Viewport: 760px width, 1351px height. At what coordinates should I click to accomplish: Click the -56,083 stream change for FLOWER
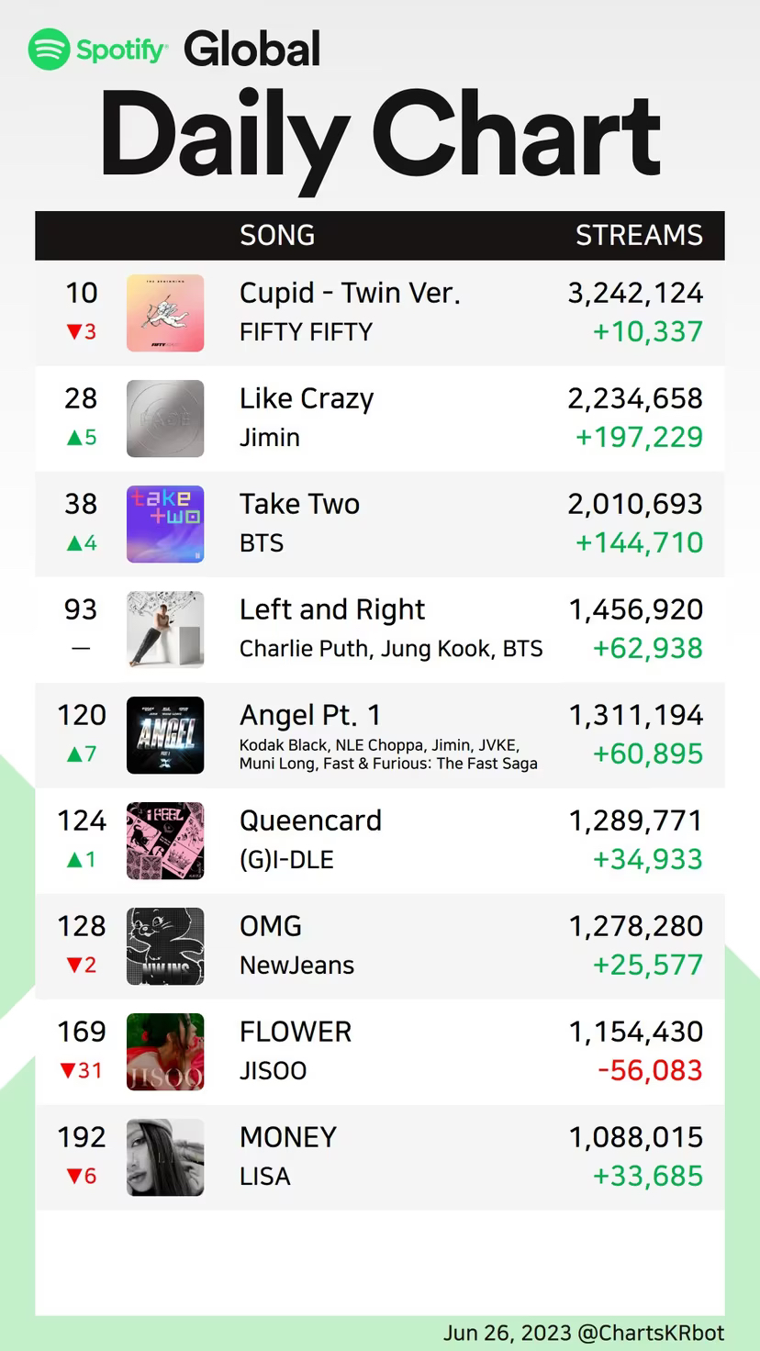(x=650, y=1070)
